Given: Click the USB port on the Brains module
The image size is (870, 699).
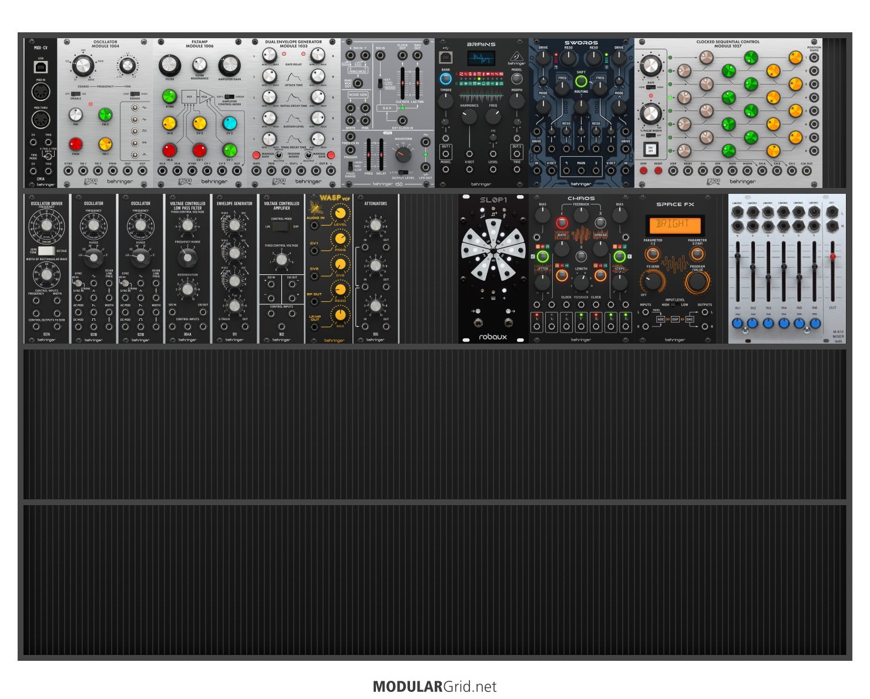Looking at the screenshot, I should coord(446,57).
